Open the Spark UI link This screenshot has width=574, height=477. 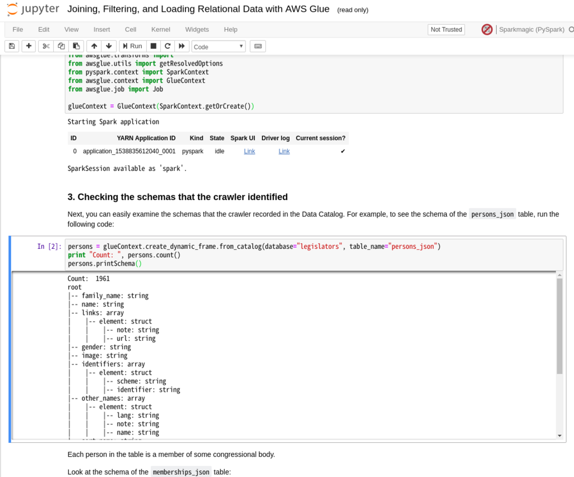pos(249,151)
